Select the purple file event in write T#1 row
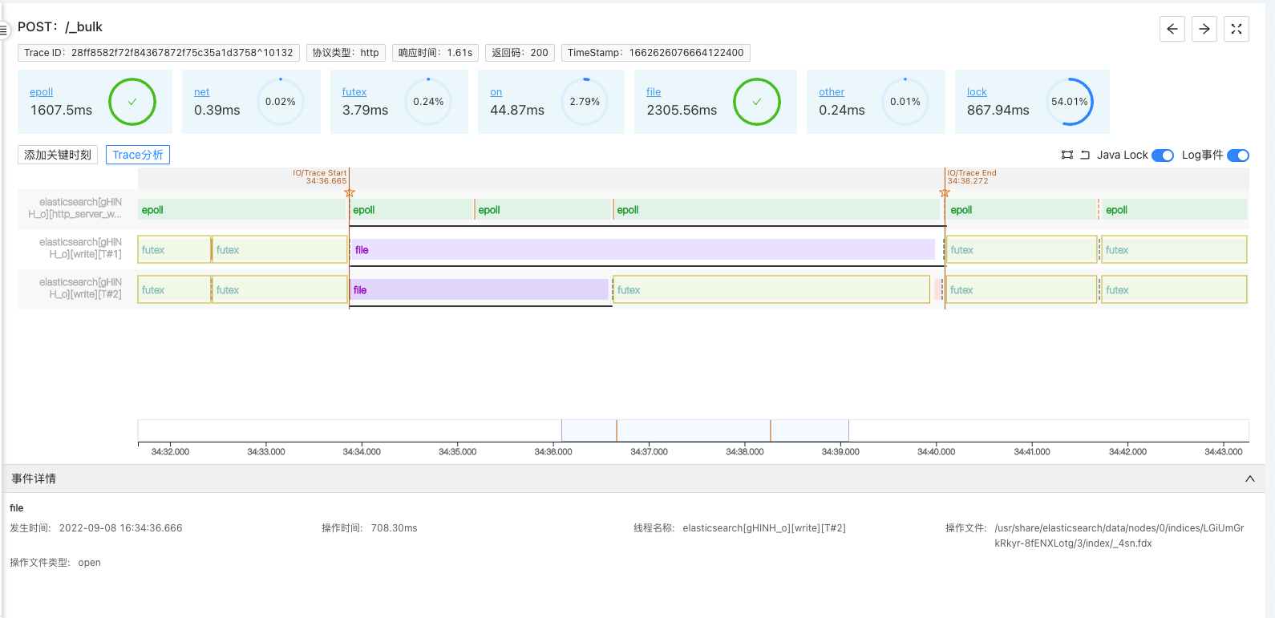This screenshot has width=1275, height=618. (x=642, y=250)
